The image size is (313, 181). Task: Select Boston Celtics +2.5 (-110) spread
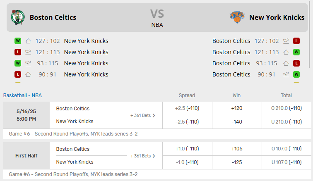[x=187, y=108]
